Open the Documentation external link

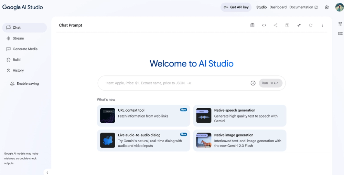pyautogui.click(x=303, y=7)
